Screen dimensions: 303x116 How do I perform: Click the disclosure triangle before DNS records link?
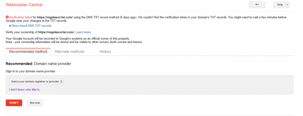[10, 26]
